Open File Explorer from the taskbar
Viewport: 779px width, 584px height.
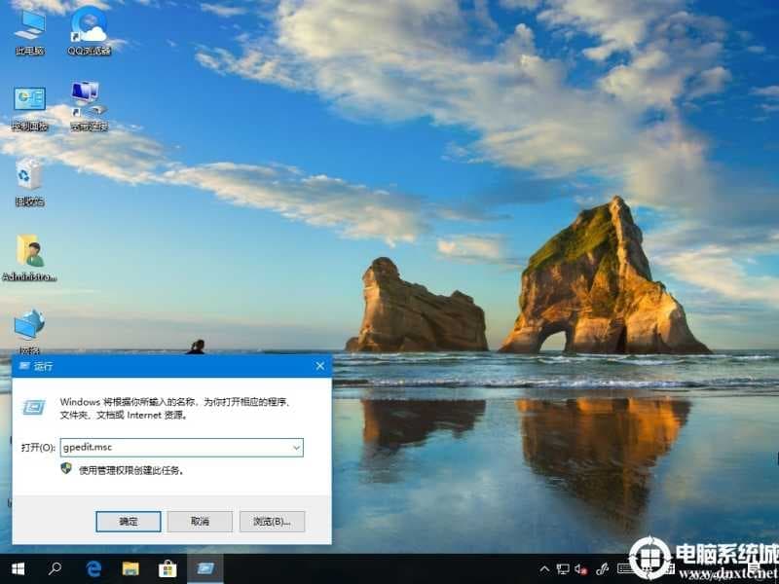click(x=132, y=569)
